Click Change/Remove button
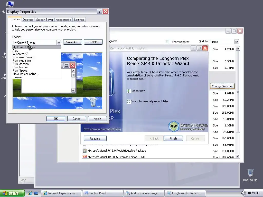Viewport: 263px width, 197px height. [222, 86]
